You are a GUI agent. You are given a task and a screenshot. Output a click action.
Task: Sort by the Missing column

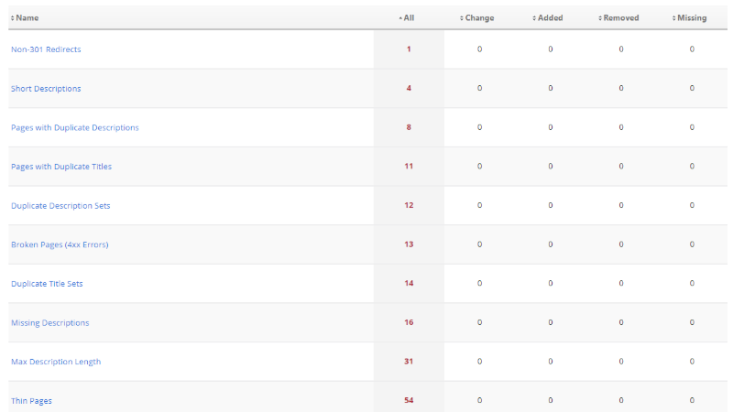pyautogui.click(x=691, y=17)
